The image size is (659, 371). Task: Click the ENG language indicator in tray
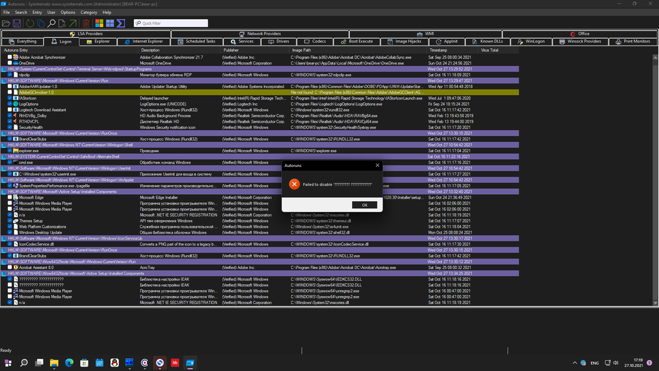[595, 363]
